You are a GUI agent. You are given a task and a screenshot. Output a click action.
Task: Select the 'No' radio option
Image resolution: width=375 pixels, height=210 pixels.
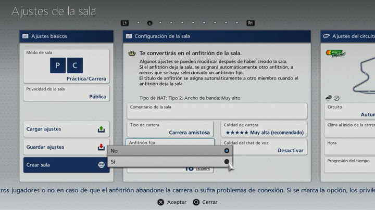227,151
